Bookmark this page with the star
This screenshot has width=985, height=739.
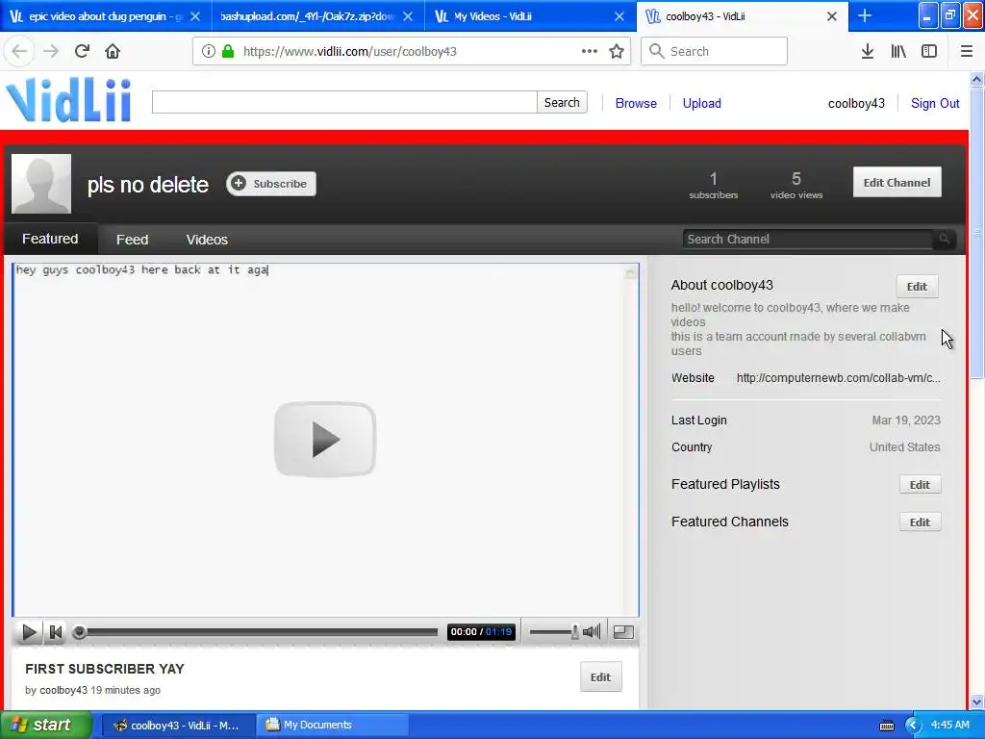tap(617, 51)
